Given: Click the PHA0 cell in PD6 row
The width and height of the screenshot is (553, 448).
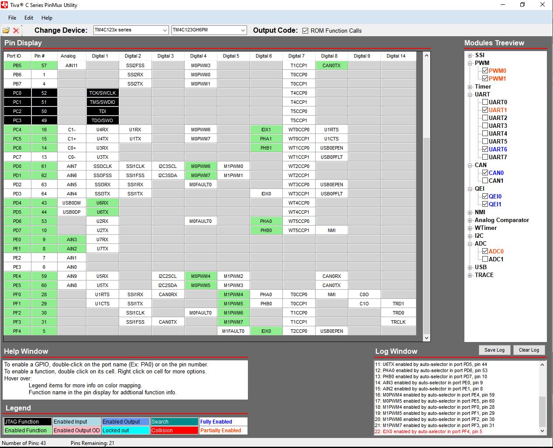Looking at the screenshot, I should (266, 221).
